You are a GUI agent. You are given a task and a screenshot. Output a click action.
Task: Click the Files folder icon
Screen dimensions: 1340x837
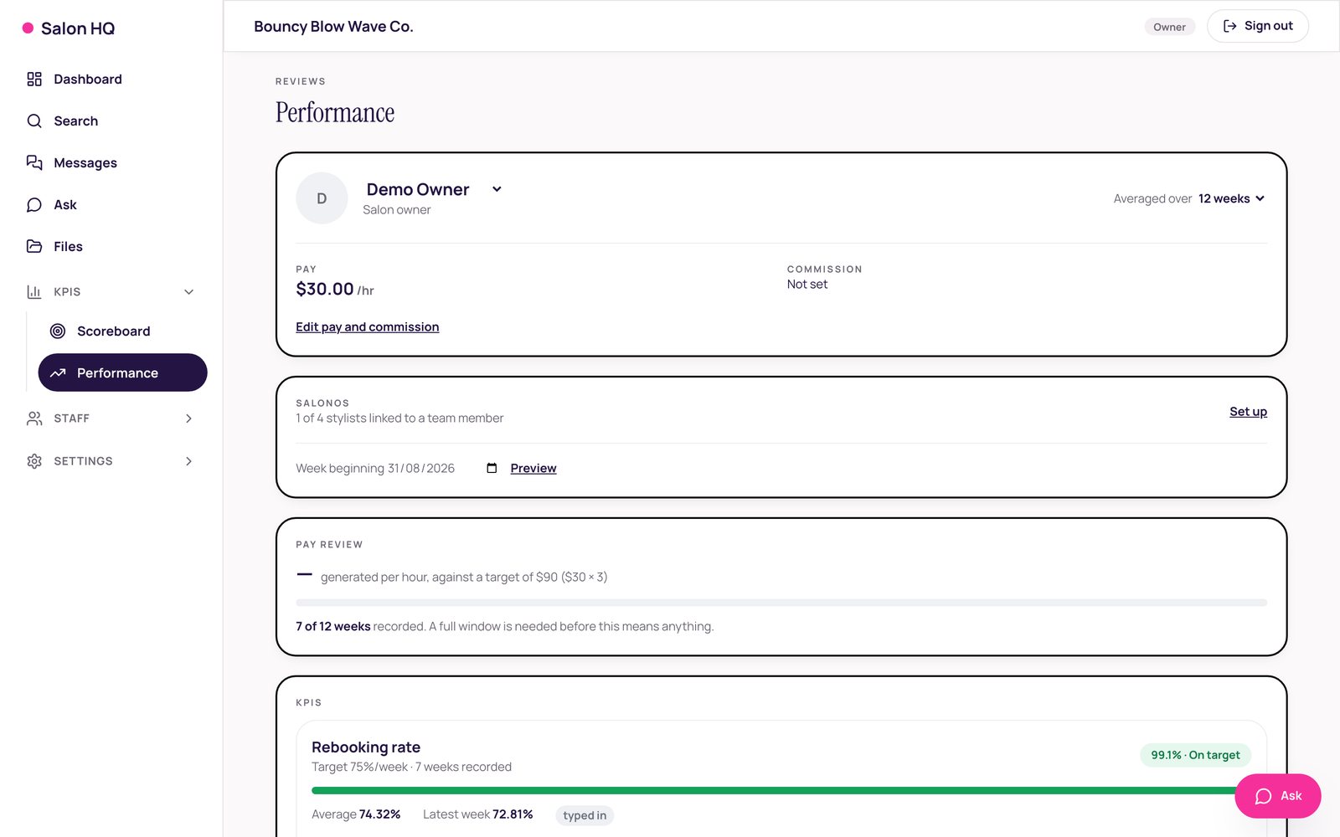coord(34,246)
